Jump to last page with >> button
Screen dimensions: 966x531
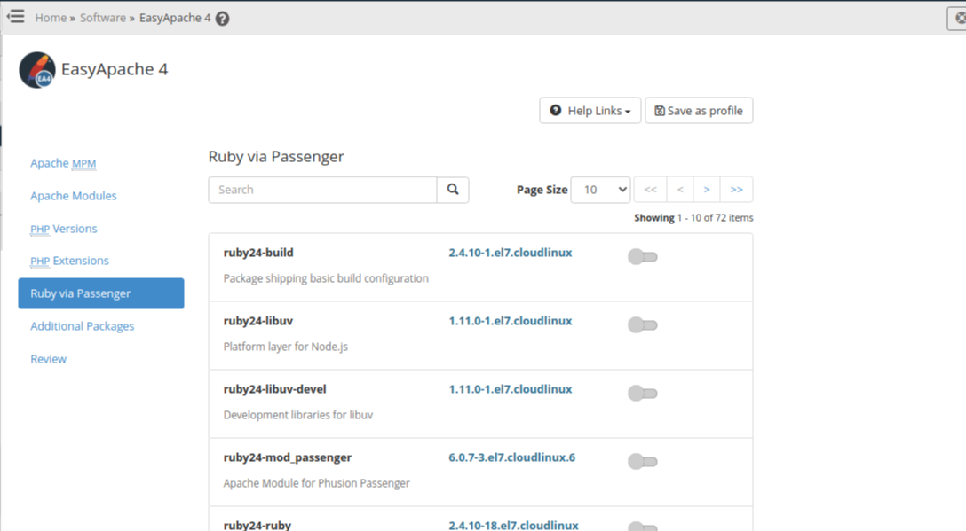click(736, 190)
